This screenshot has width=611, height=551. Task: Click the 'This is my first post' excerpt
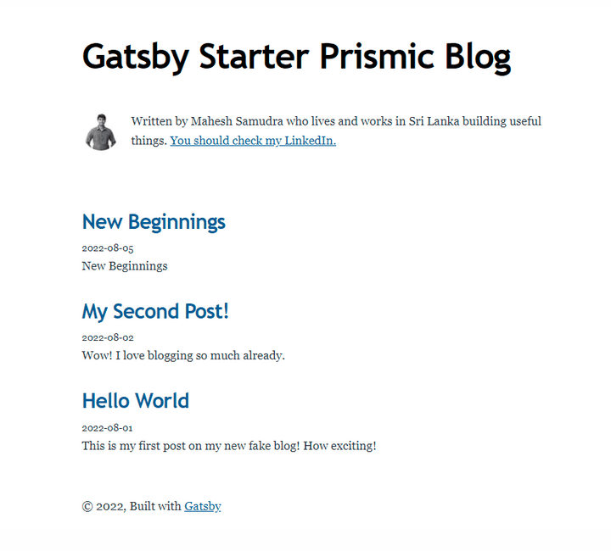pyautogui.click(x=229, y=446)
